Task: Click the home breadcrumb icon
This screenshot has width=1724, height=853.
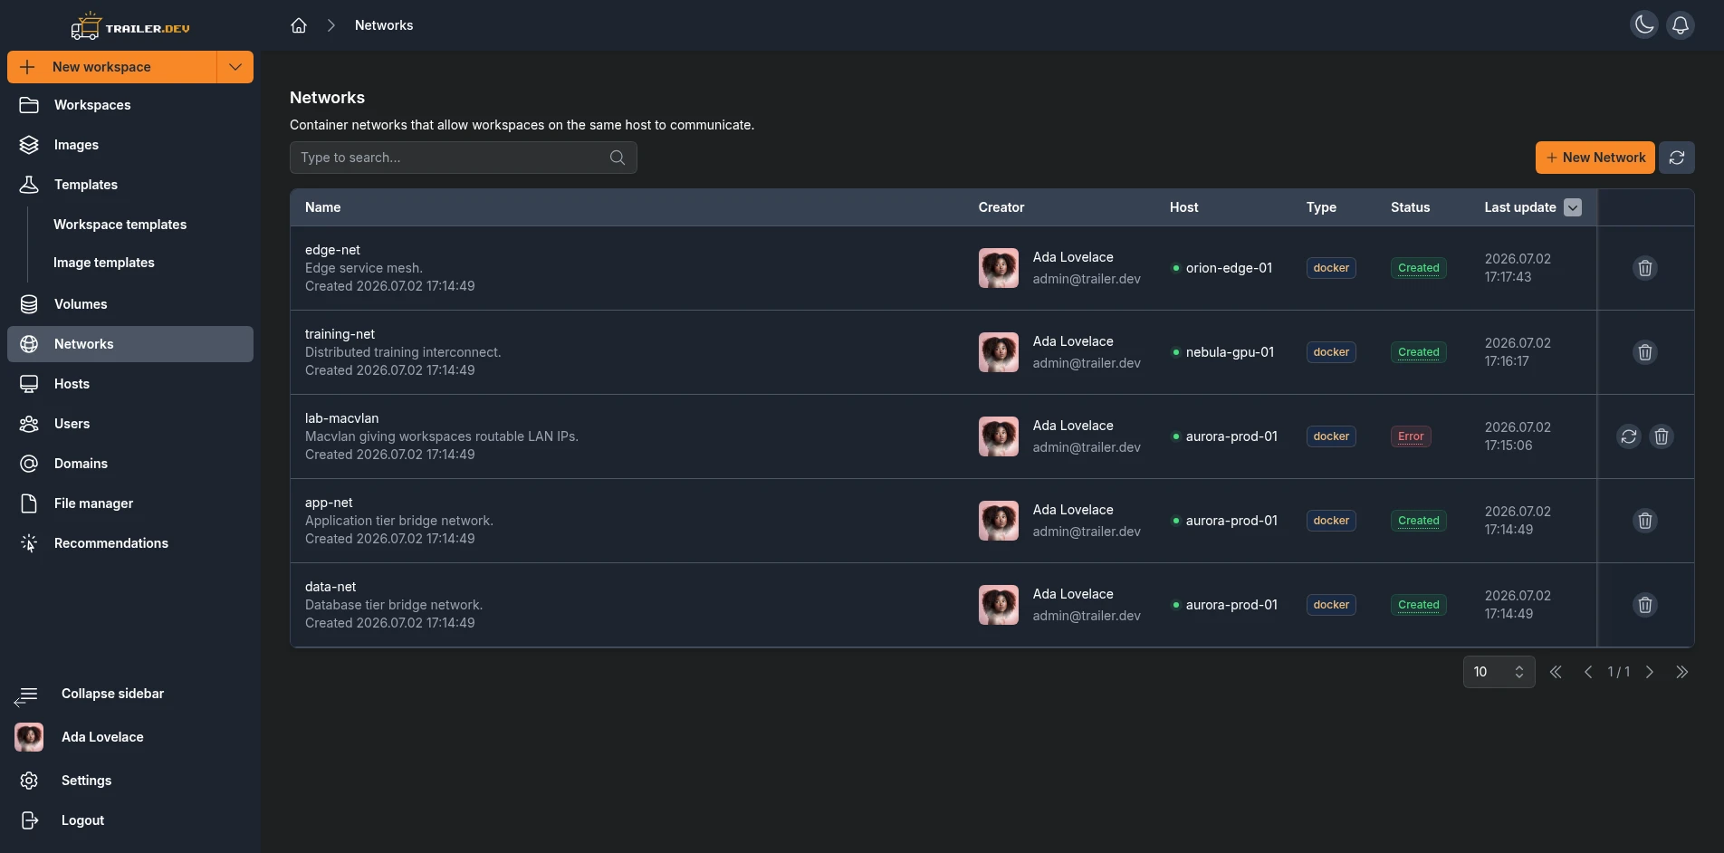Action: pyautogui.click(x=299, y=25)
